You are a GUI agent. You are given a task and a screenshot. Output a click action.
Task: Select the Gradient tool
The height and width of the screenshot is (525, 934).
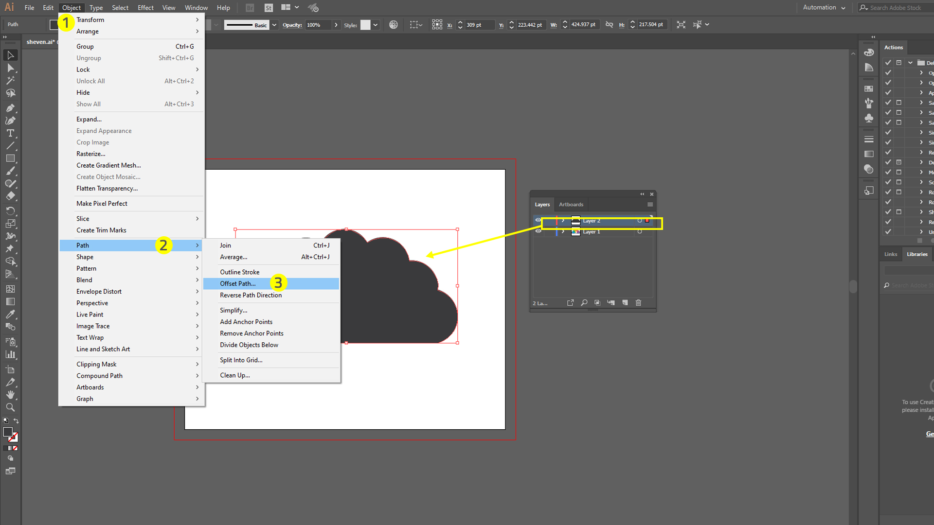[10, 301]
